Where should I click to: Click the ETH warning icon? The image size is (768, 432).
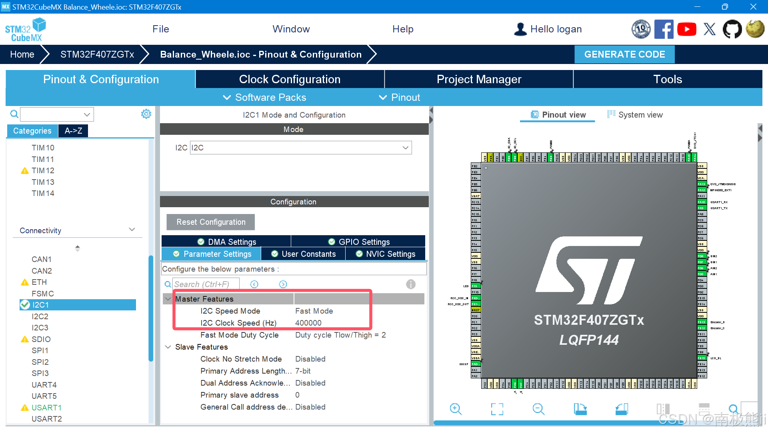point(25,282)
